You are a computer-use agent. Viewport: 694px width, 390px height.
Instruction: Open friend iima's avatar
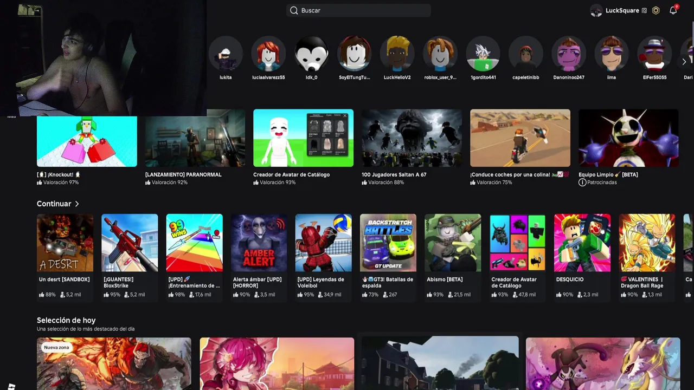pos(612,53)
